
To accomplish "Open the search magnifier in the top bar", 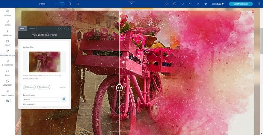I will (x=167, y=4).
